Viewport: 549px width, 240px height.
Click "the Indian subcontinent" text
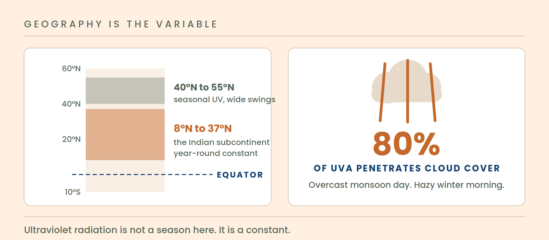coord(222,142)
